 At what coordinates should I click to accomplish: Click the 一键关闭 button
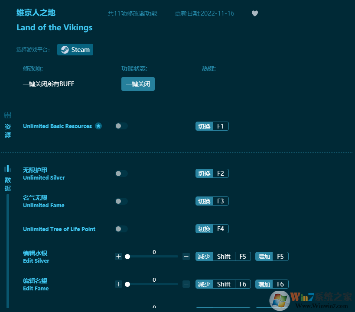pyautogui.click(x=138, y=84)
